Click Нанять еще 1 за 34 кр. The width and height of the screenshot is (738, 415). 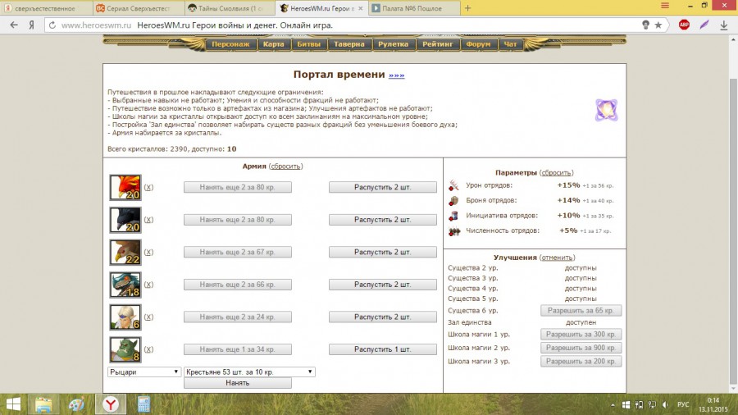pyautogui.click(x=238, y=349)
